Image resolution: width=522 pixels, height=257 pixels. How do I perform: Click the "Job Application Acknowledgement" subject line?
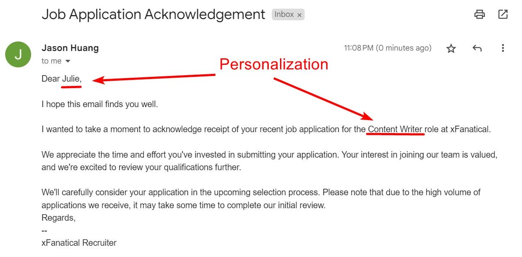point(153,14)
